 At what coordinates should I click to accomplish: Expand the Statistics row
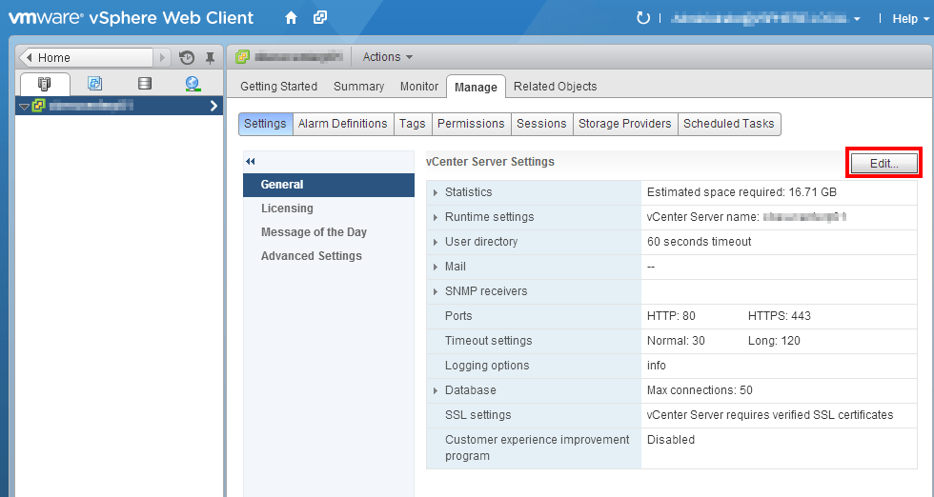click(x=436, y=193)
